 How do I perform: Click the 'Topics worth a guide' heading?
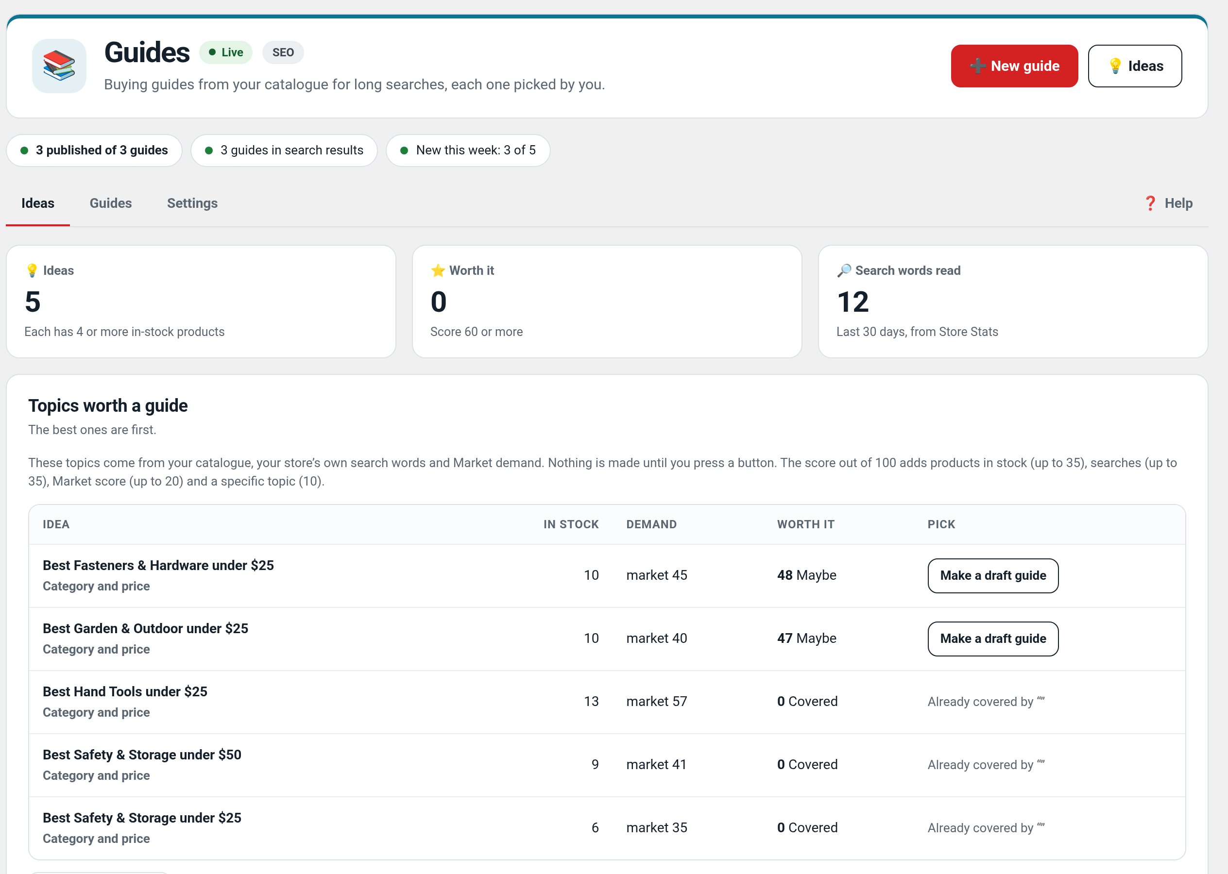(108, 405)
